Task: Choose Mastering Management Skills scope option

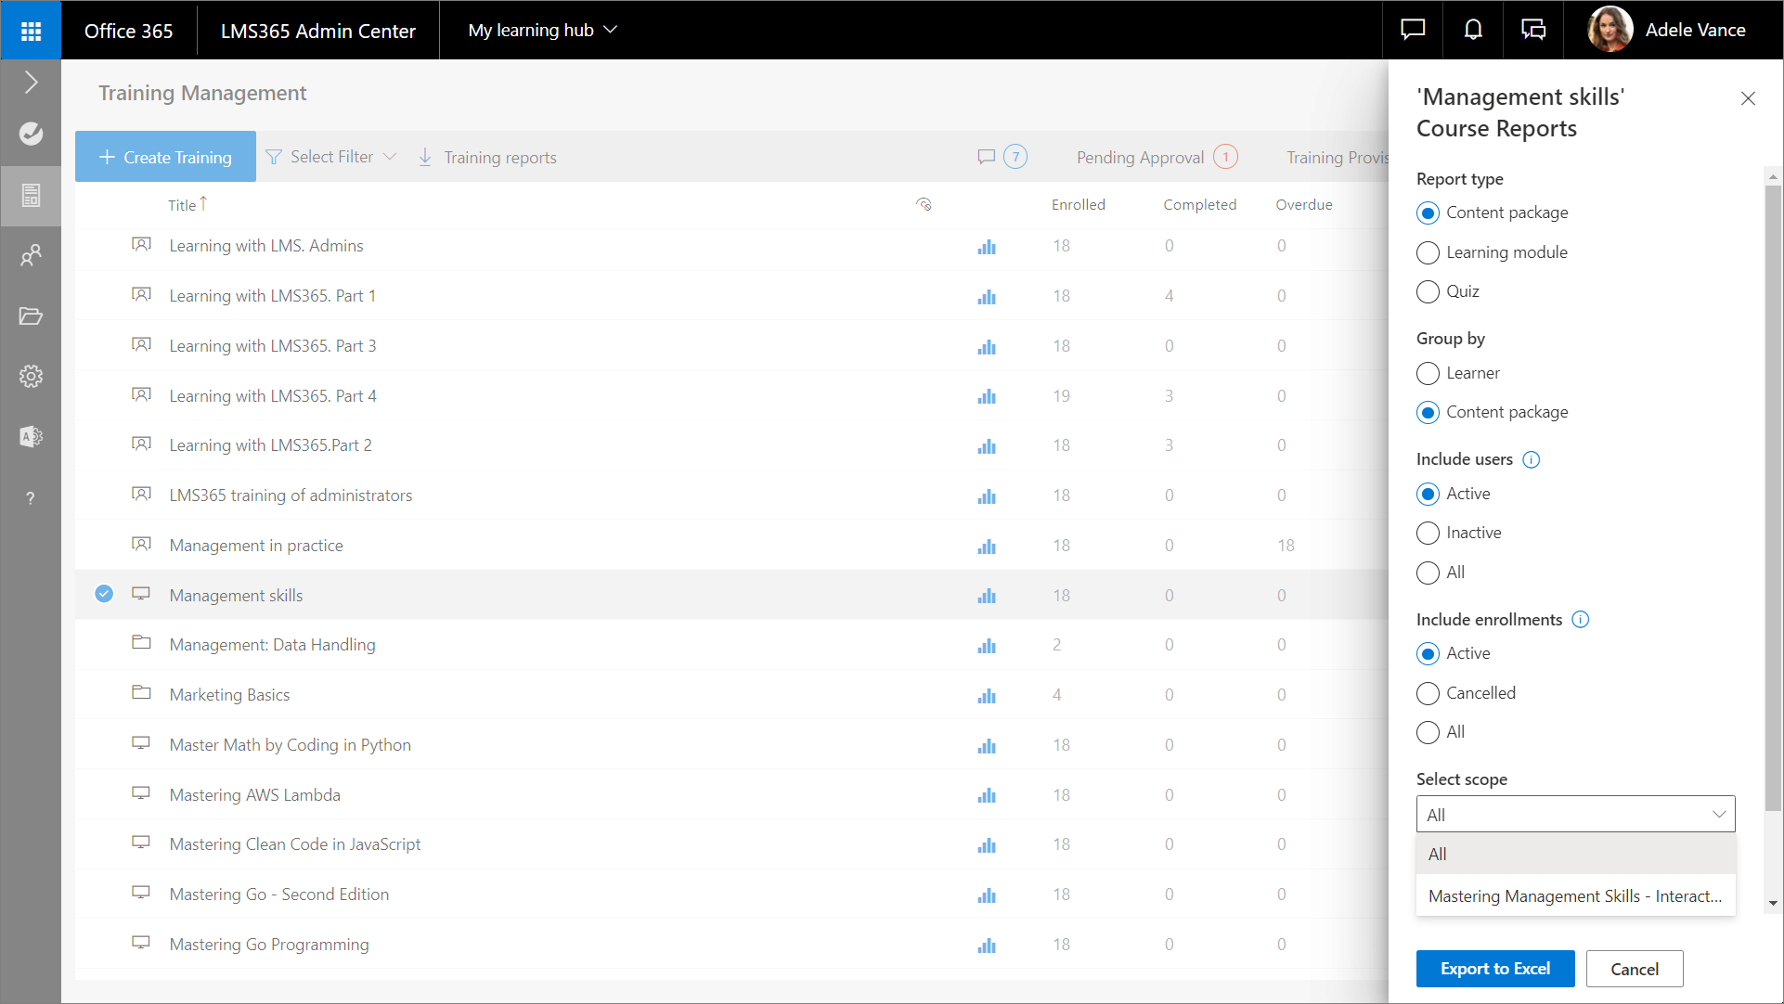Action: pyautogui.click(x=1574, y=895)
